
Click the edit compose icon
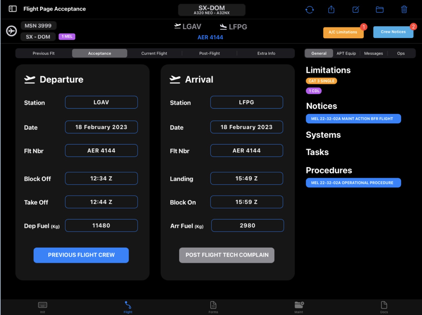(356, 10)
